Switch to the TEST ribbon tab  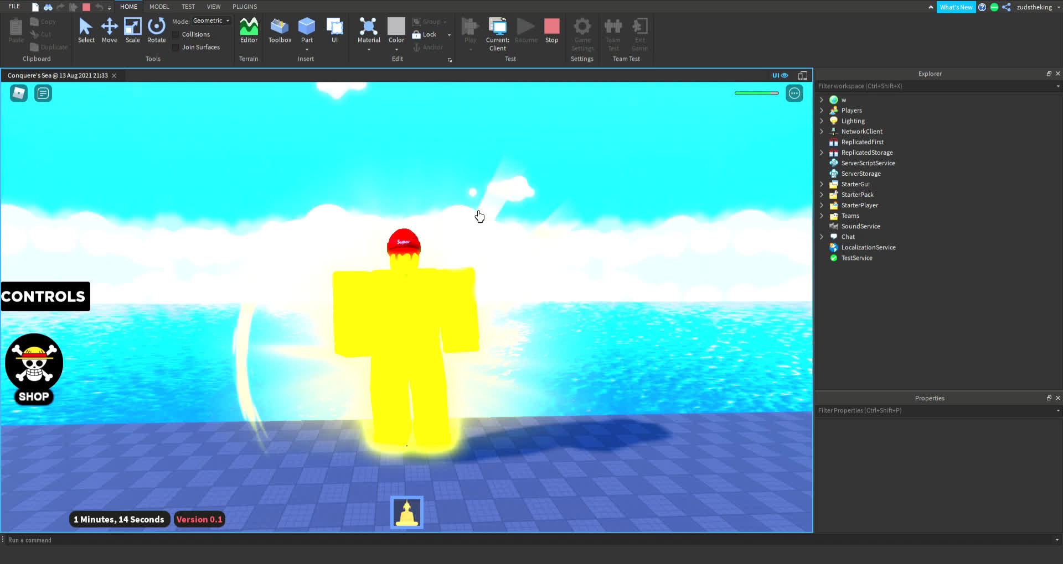(x=188, y=7)
